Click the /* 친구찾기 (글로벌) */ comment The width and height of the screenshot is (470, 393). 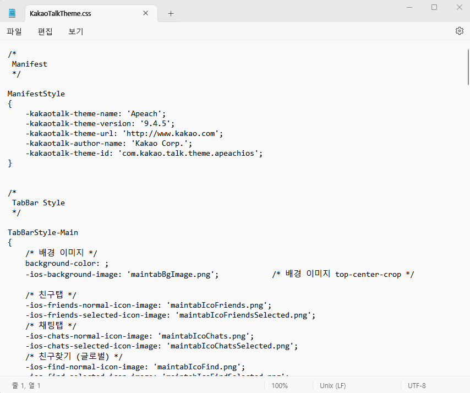[x=74, y=357]
